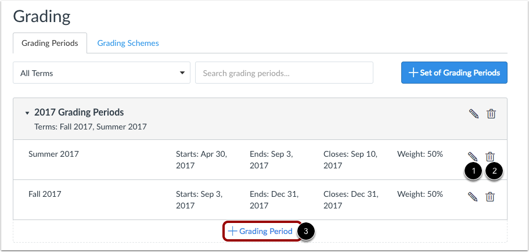529x252 pixels.
Task: Select the Summer 2017 period name
Action: pos(53,154)
